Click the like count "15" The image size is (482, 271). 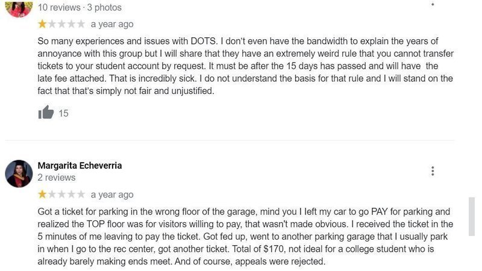(x=63, y=113)
